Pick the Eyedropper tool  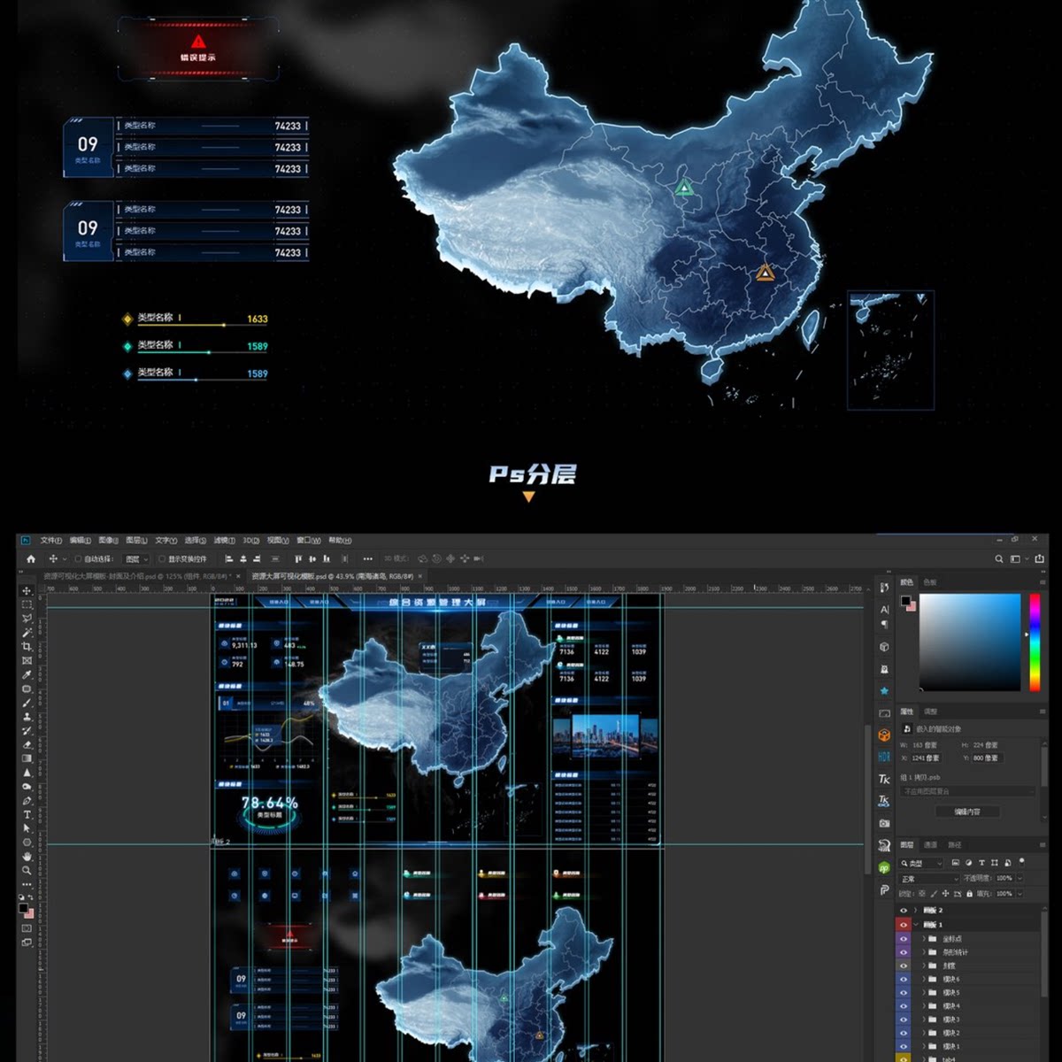tap(27, 675)
